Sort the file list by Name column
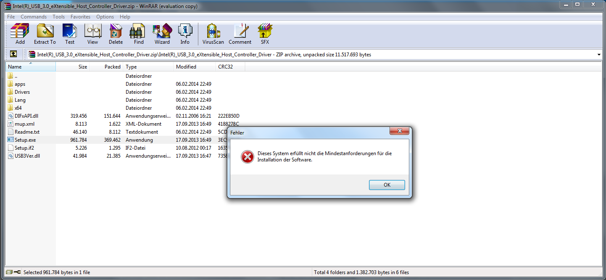The height and width of the screenshot is (280, 606). click(30, 67)
